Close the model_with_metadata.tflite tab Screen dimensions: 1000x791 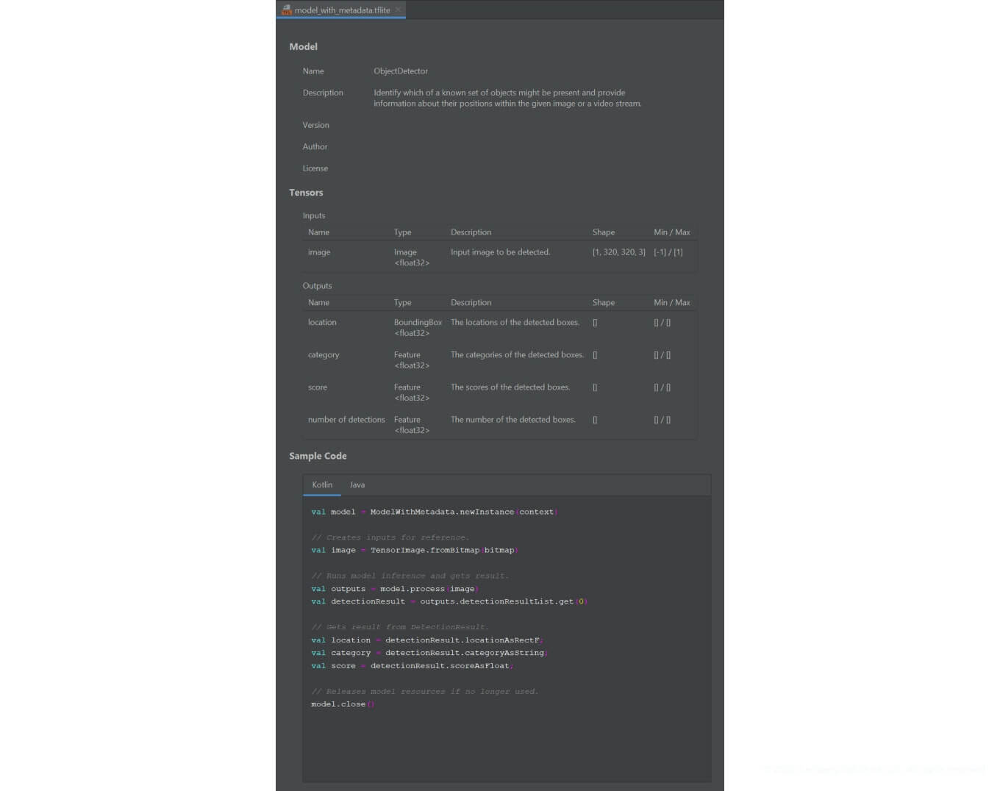click(x=399, y=10)
